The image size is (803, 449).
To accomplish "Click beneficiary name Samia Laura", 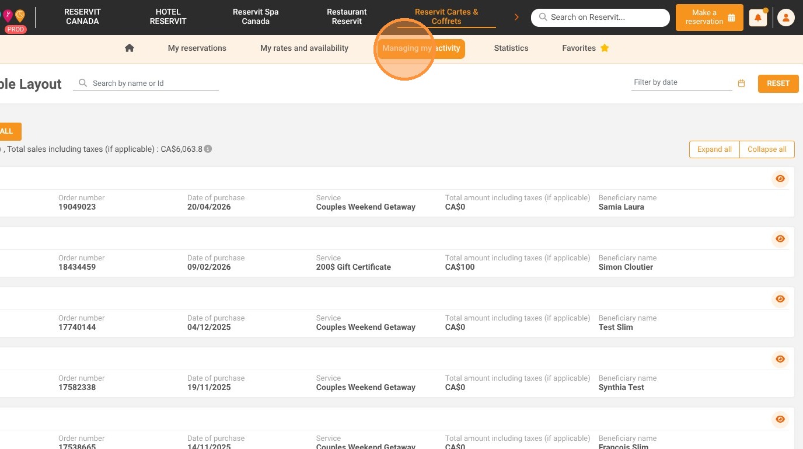I will (x=622, y=207).
